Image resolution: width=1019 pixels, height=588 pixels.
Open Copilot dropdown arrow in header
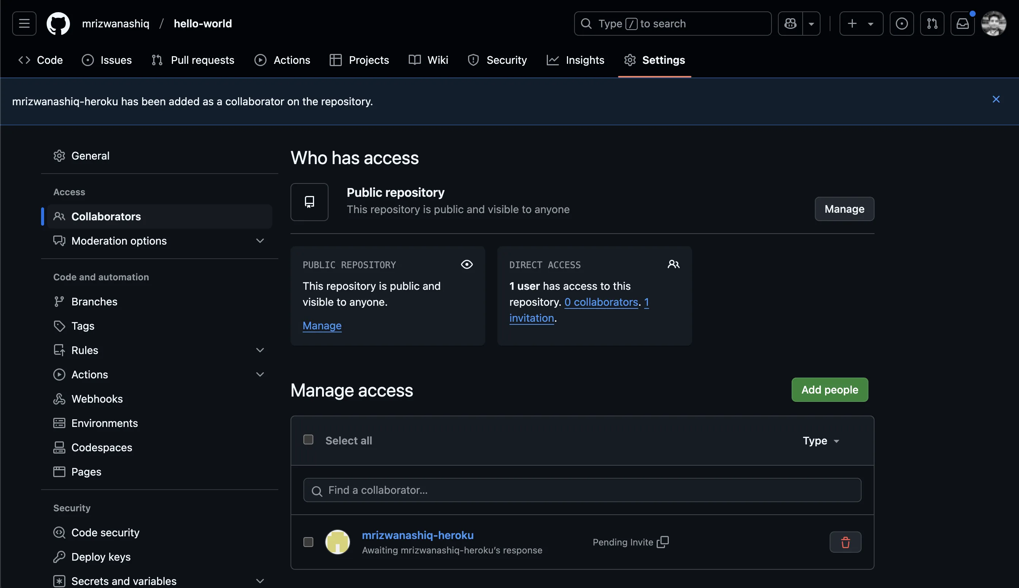click(x=811, y=24)
